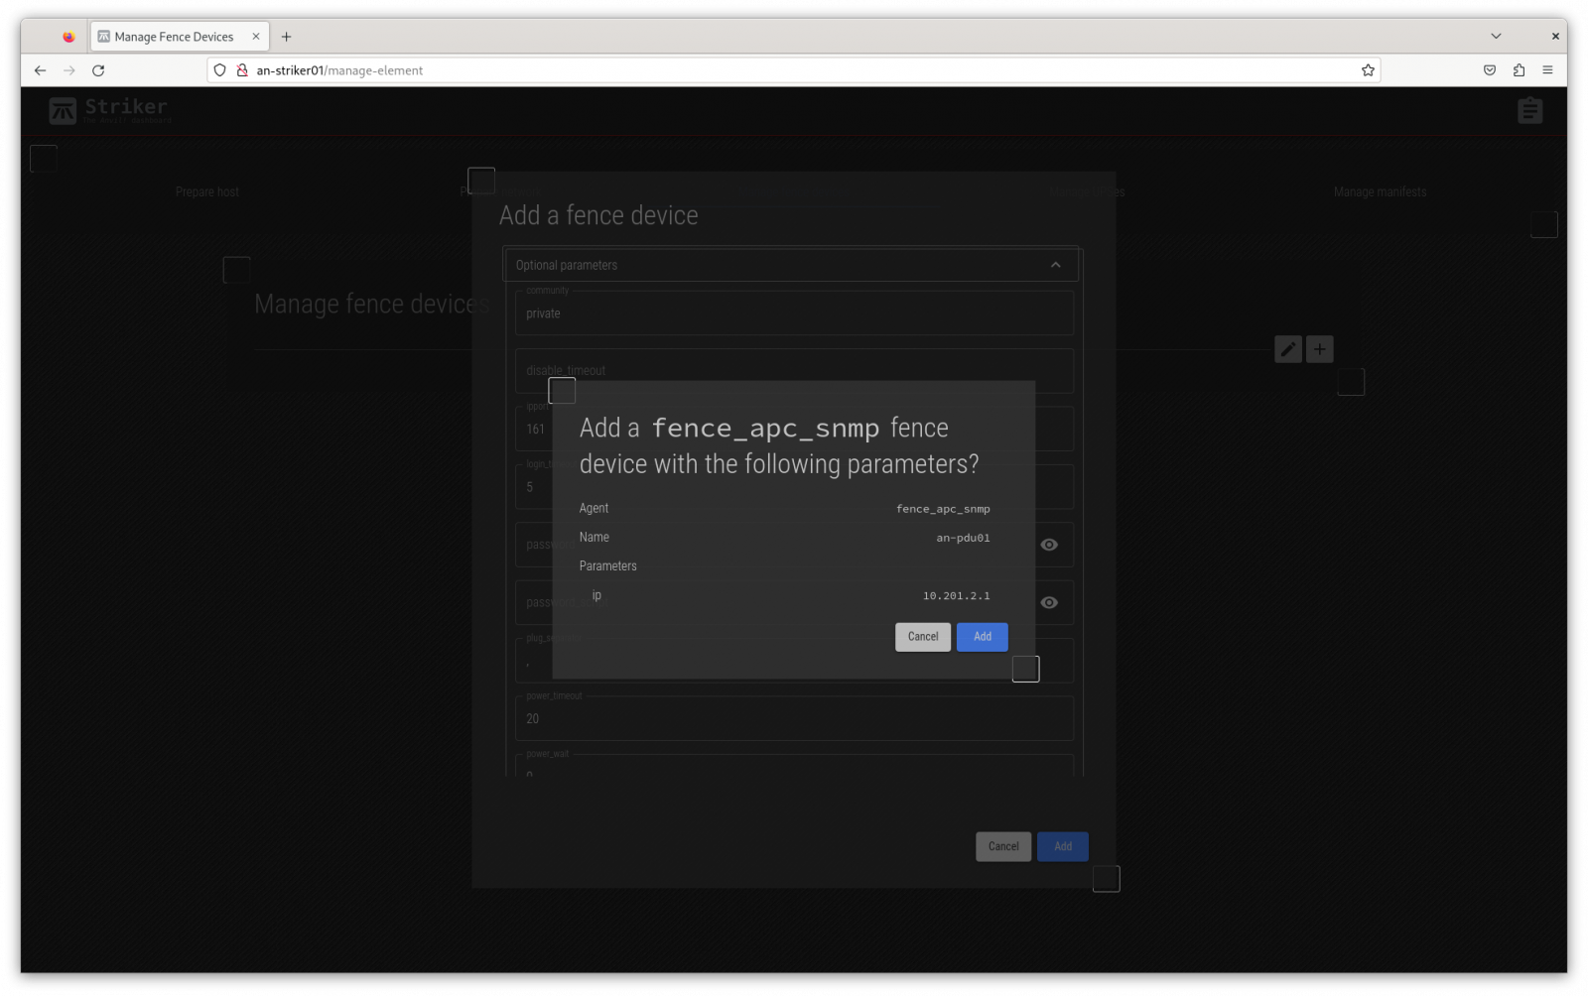Toggle visibility of first password field
The height and width of the screenshot is (996, 1588).
[1049, 545]
